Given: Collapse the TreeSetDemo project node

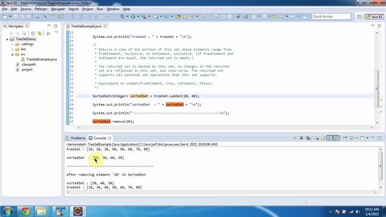Looking at the screenshot, I should (7, 39).
